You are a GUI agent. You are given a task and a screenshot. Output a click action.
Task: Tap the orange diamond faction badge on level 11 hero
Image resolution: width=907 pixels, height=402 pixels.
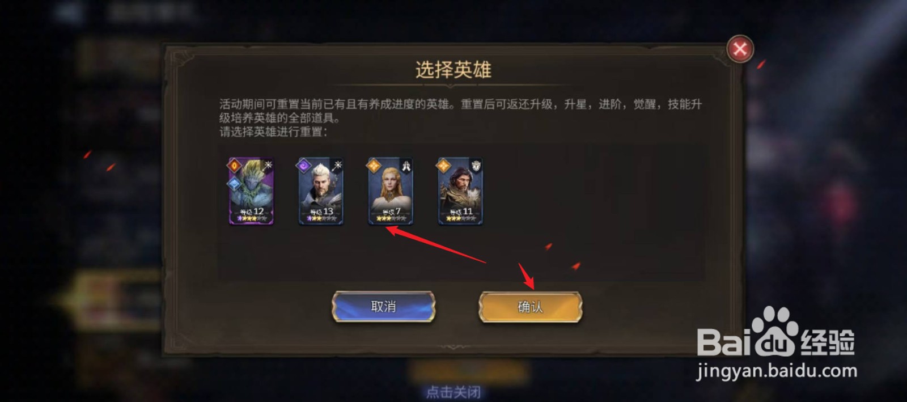point(443,166)
